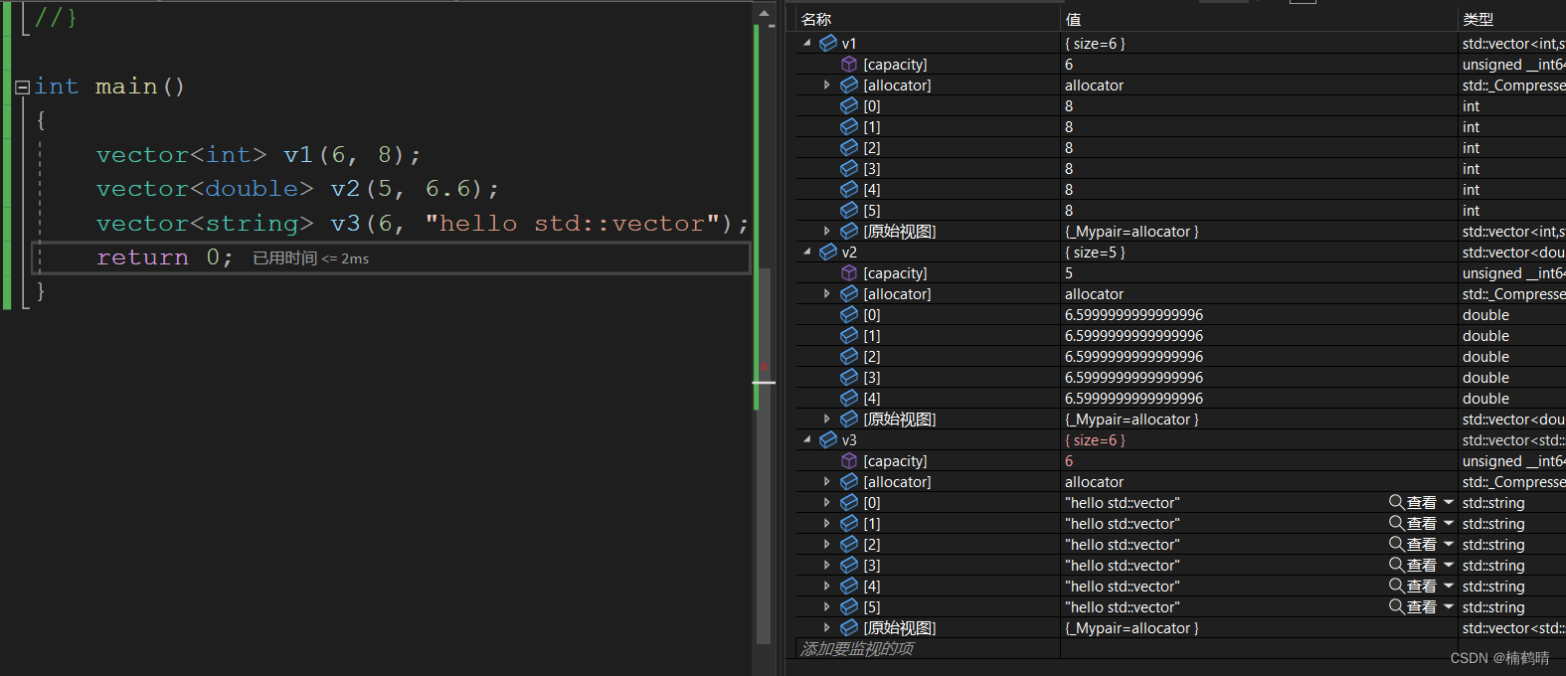Click the v1 原始视图 item icon
Screen dimensions: 1566x676
849,232
